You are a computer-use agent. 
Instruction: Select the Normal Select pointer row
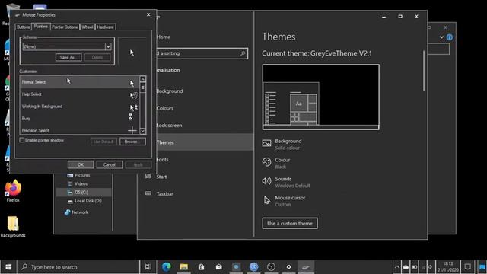[79, 82]
